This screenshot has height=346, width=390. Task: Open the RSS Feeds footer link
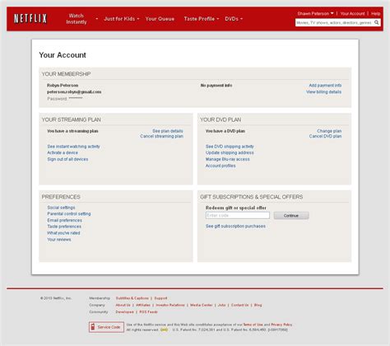pos(148,312)
